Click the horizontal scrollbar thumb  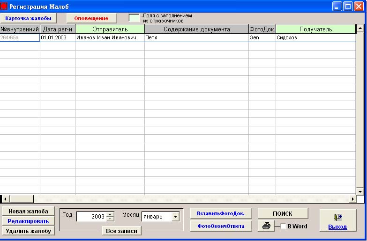(x=22, y=199)
